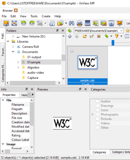The image size is (130, 160).
Task: Tick the Videos category checkbox
Action: coord(98,123)
